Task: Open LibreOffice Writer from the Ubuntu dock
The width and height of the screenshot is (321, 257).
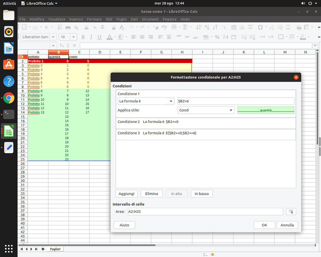Action: [x=9, y=48]
